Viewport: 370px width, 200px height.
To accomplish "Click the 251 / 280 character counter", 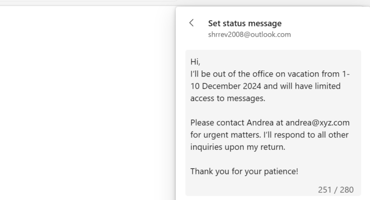I will click(x=336, y=189).
